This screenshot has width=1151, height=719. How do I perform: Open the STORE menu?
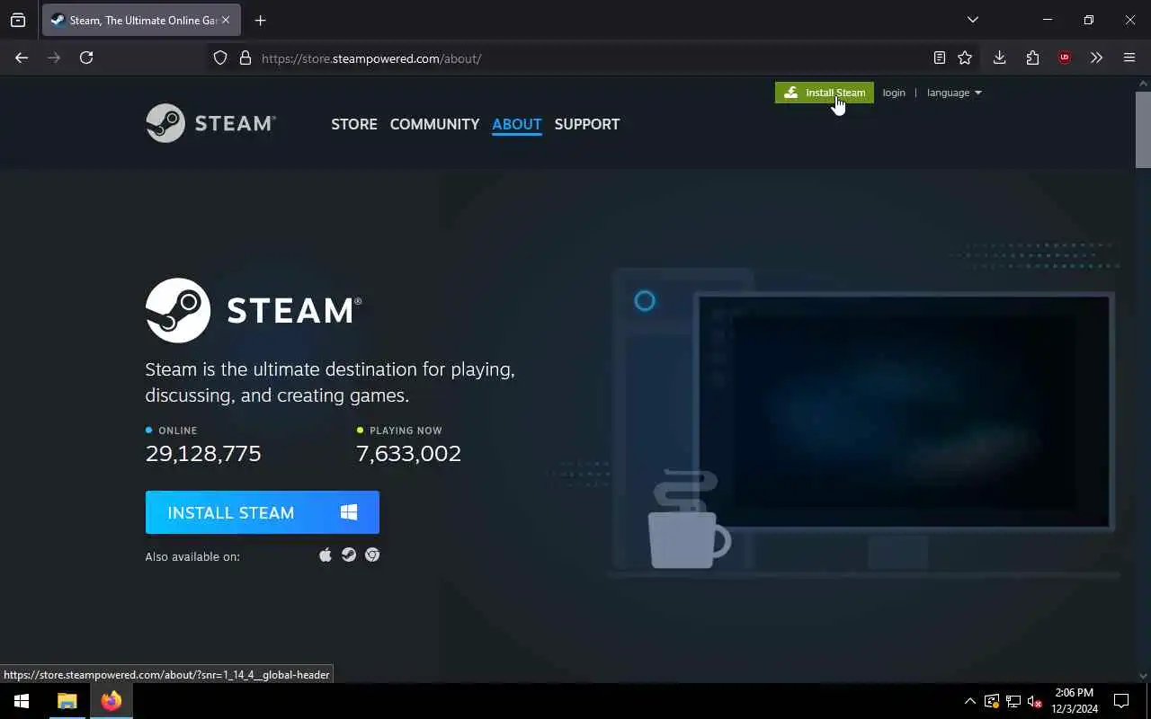click(x=354, y=124)
